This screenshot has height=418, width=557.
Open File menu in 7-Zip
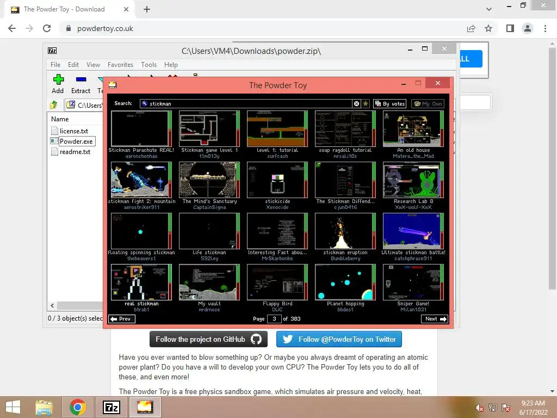click(55, 65)
